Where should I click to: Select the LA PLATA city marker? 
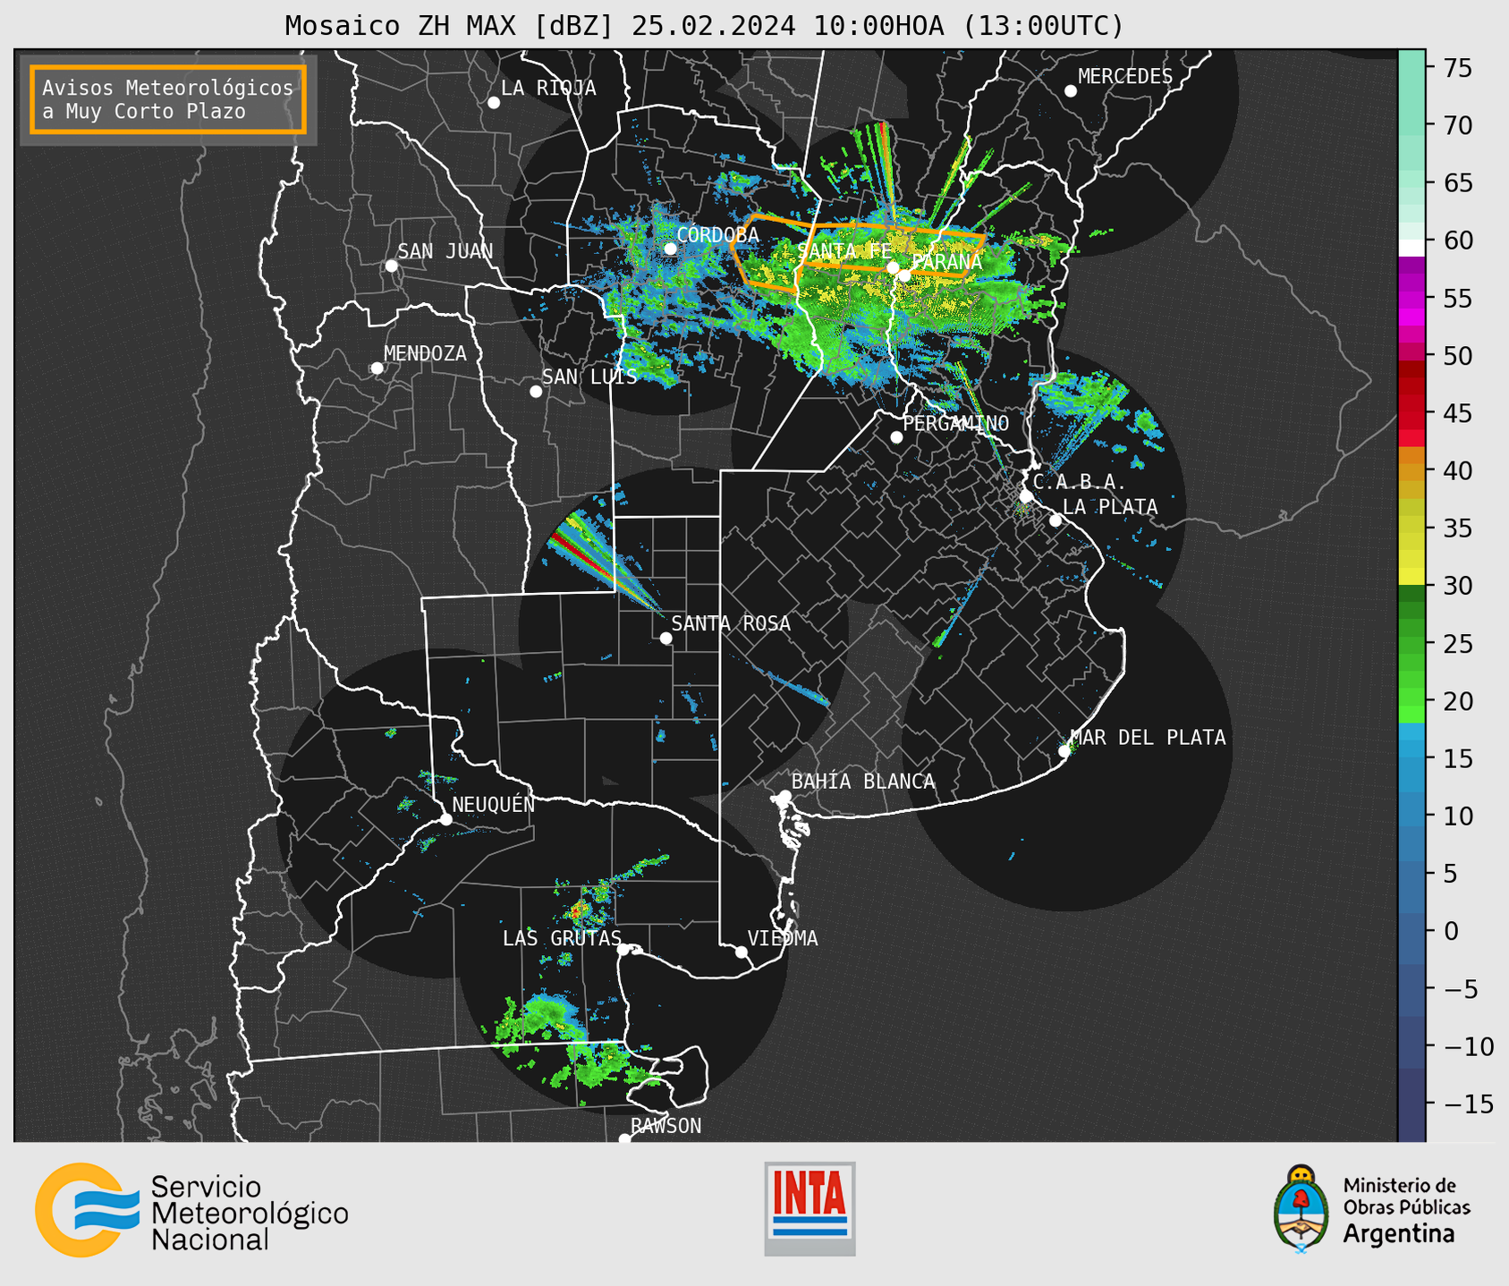pos(1055,520)
